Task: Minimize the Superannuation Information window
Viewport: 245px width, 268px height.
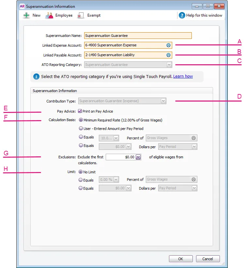Action: [197, 6]
